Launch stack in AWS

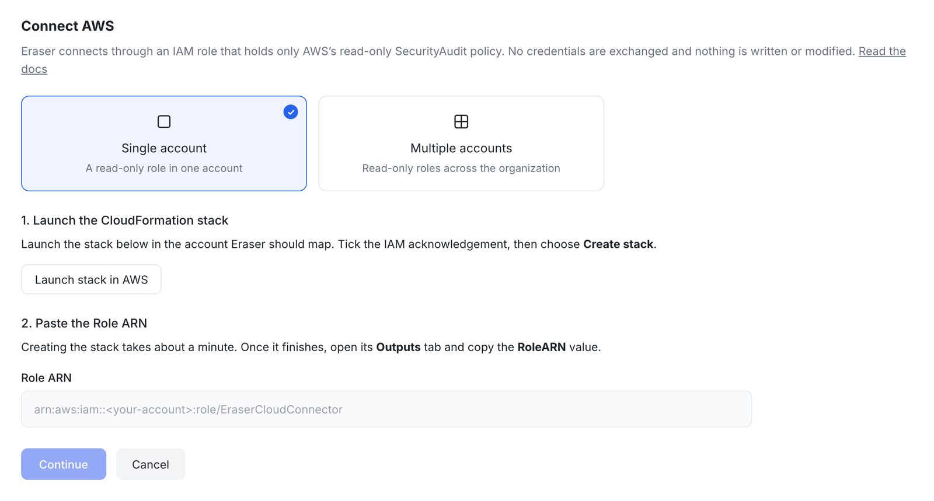coord(91,279)
